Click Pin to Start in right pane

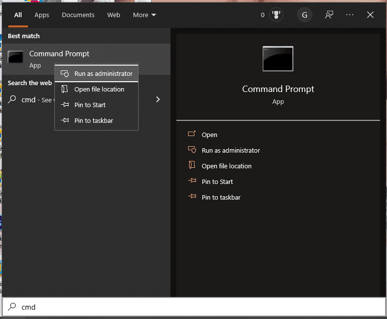click(x=217, y=182)
